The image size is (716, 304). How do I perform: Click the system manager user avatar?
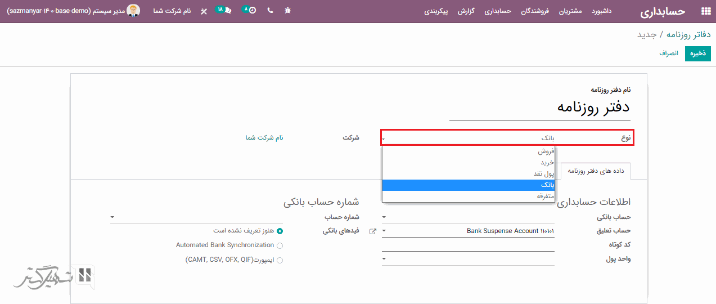click(133, 11)
